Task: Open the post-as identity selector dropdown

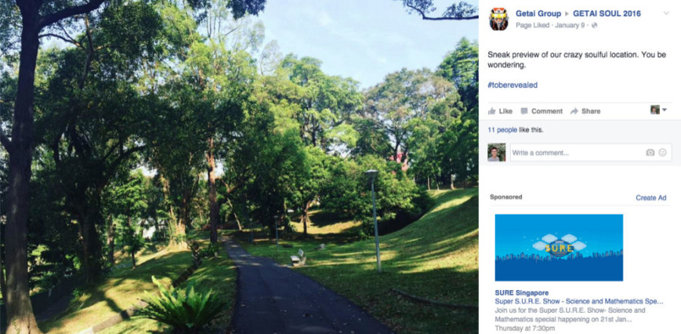Action: [658, 110]
